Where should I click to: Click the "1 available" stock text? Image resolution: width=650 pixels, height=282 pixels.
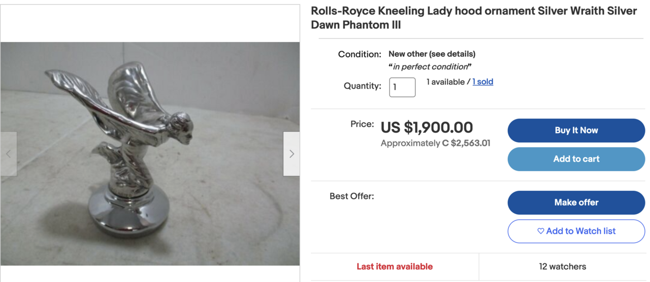pyautogui.click(x=446, y=82)
